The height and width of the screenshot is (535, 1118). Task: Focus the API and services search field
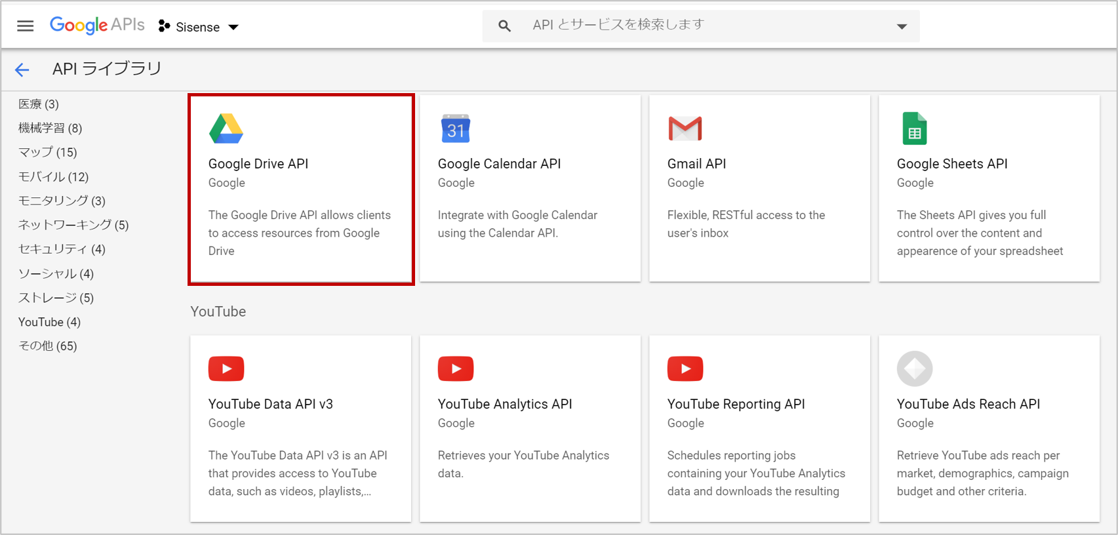coord(701,26)
